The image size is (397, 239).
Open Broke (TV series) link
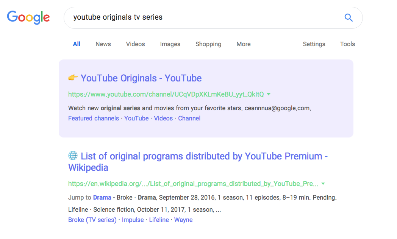pyautogui.click(x=92, y=220)
